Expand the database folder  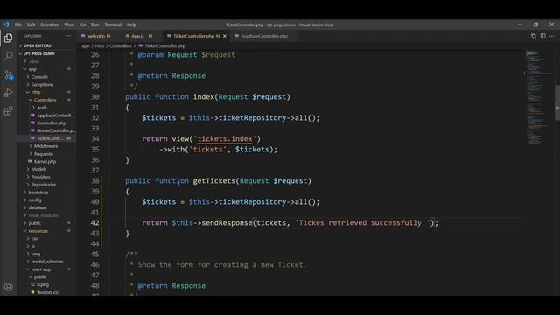tap(38, 207)
